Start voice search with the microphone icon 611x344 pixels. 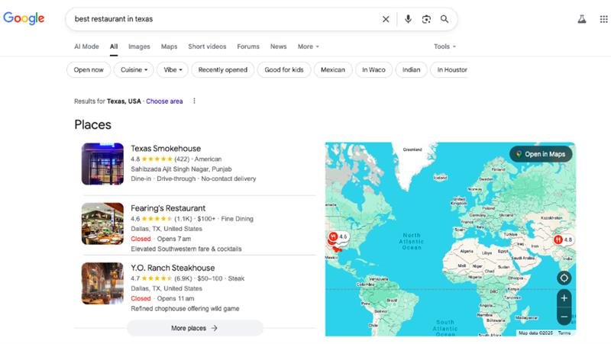pyautogui.click(x=408, y=19)
